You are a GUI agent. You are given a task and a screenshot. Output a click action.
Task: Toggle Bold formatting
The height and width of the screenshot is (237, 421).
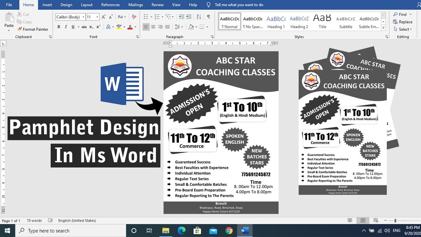pyautogui.click(x=59, y=27)
